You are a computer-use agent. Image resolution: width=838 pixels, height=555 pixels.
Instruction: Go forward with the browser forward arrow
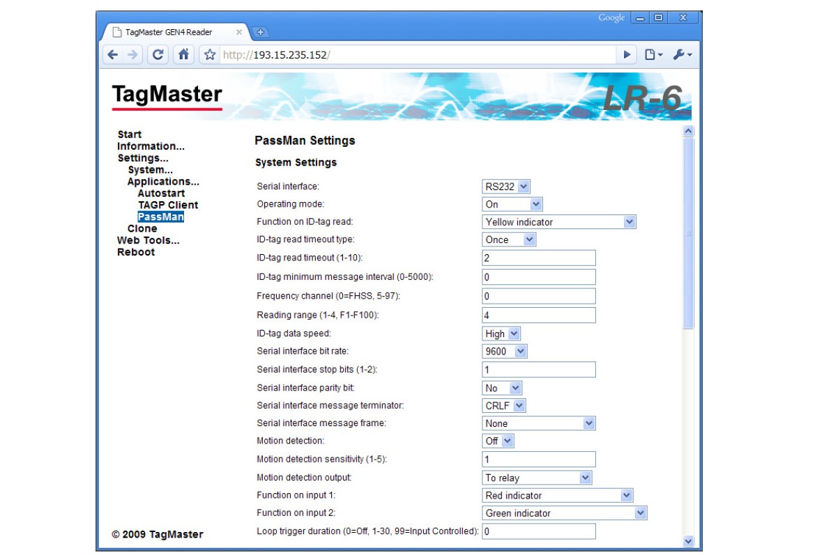(133, 54)
